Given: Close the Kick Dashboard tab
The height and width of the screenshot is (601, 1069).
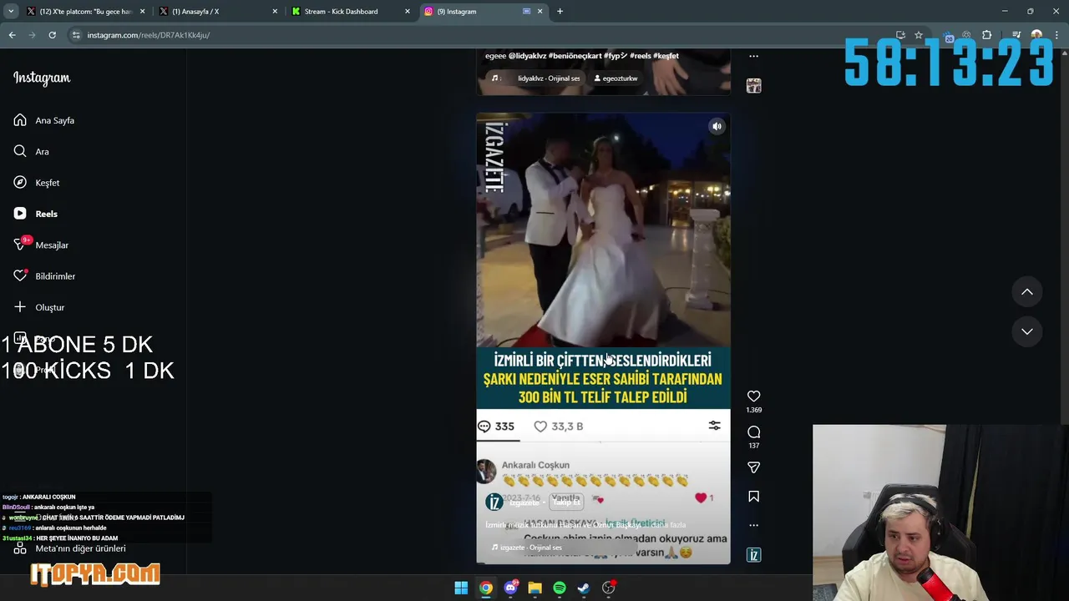Looking at the screenshot, I should pyautogui.click(x=408, y=12).
